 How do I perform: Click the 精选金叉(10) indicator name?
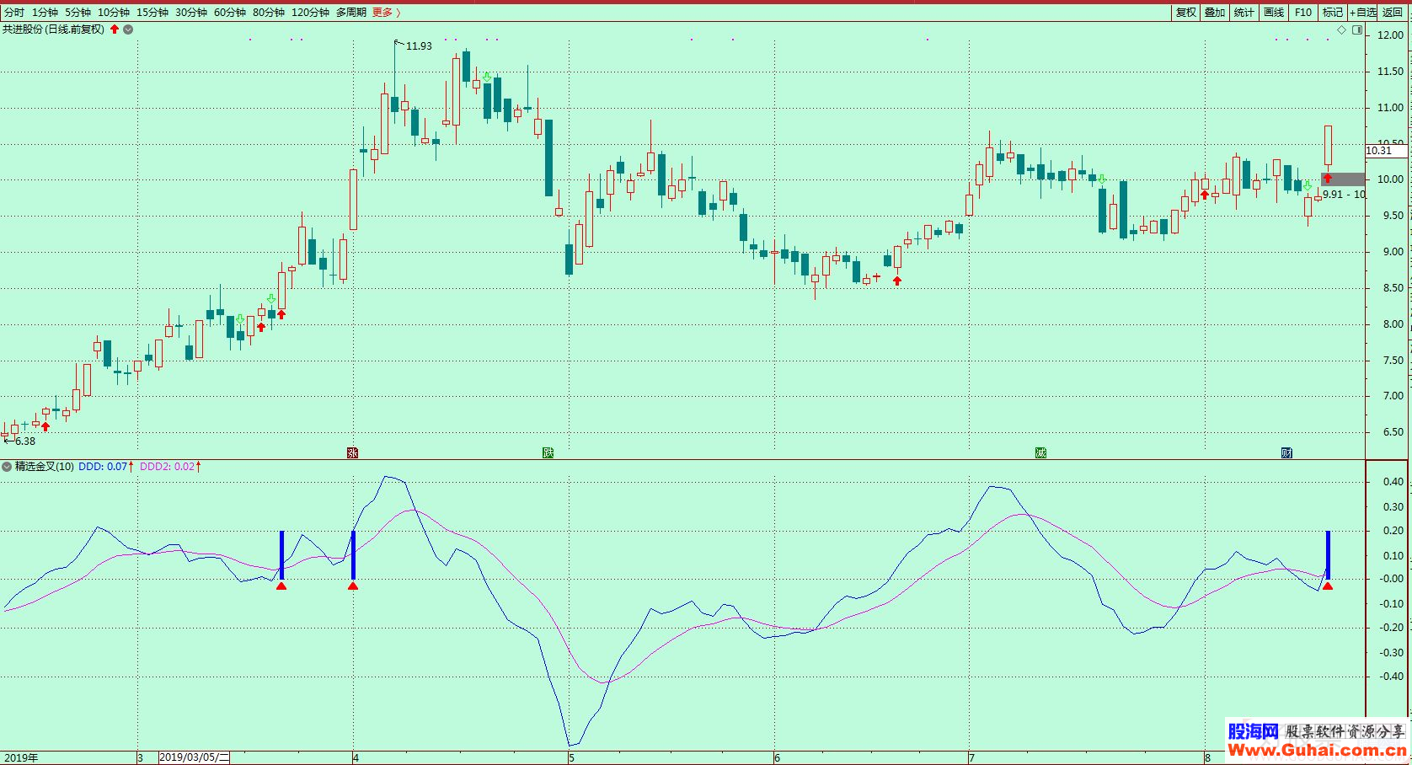click(45, 466)
